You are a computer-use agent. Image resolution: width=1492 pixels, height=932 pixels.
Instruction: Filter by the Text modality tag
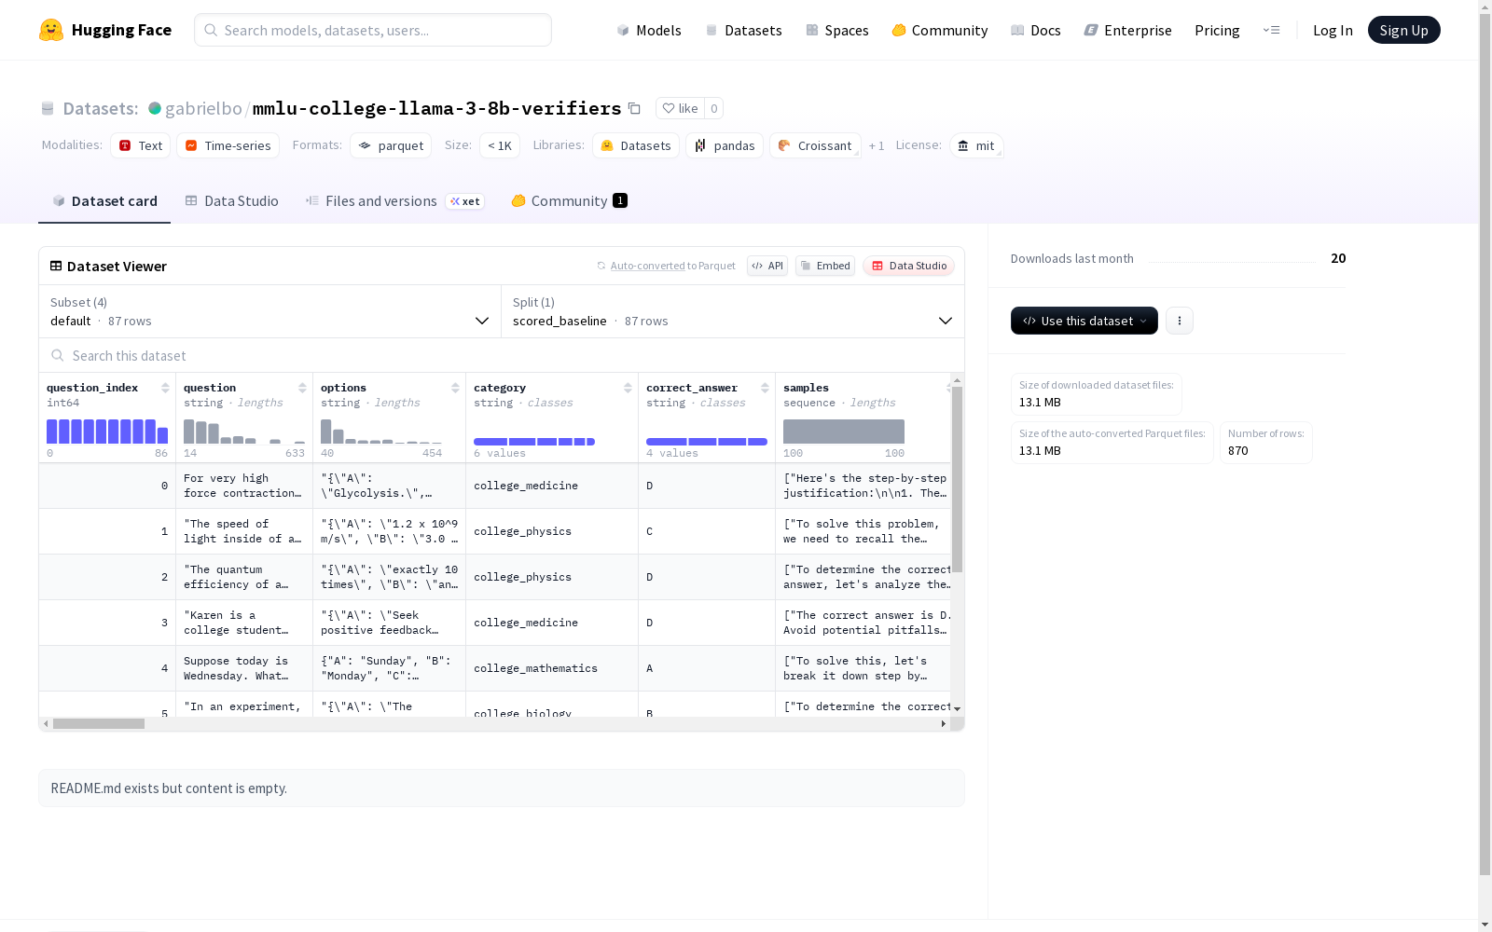click(141, 145)
